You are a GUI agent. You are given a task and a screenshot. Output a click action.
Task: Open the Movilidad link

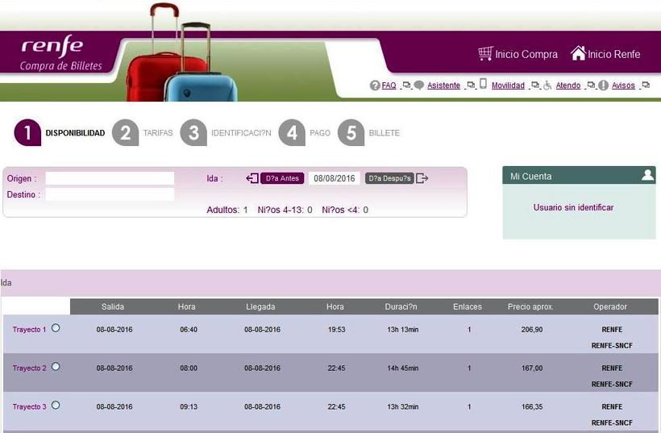[x=508, y=85]
